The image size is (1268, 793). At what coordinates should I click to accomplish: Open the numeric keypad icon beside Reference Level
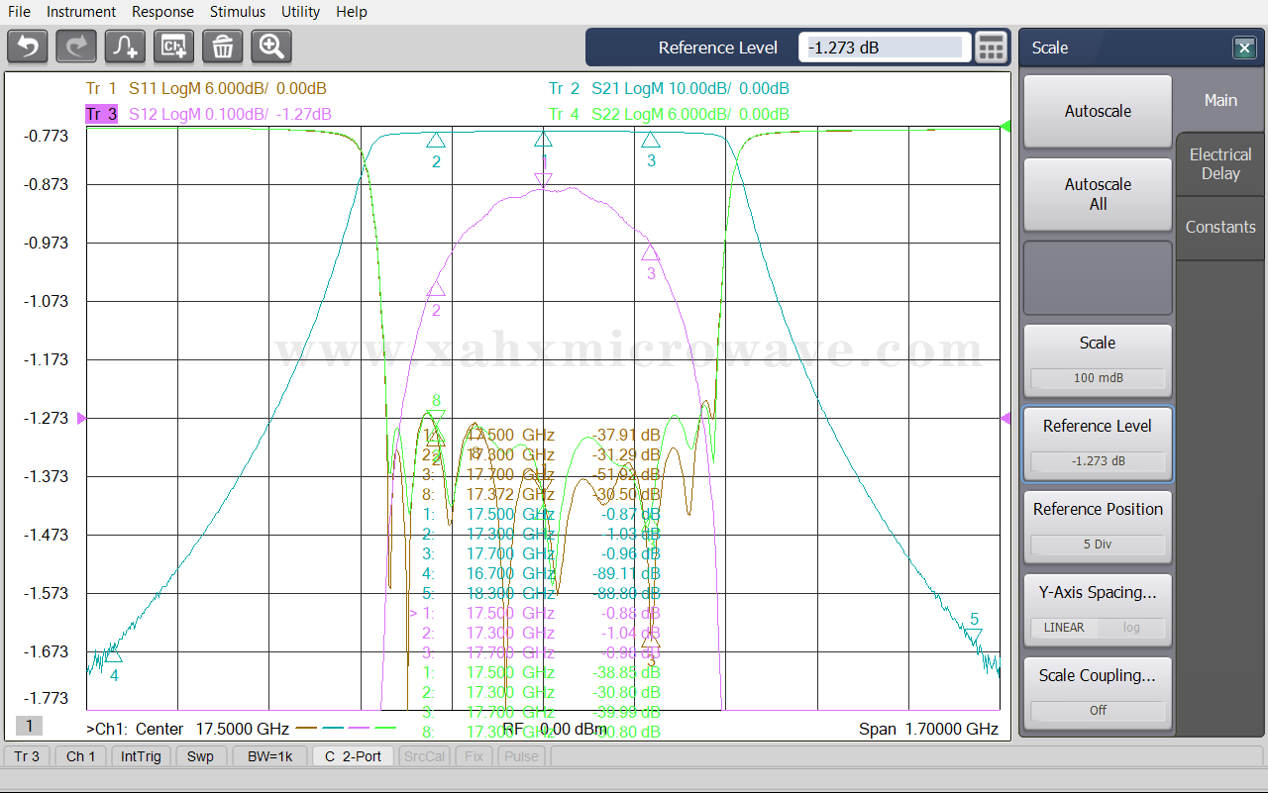tap(991, 47)
